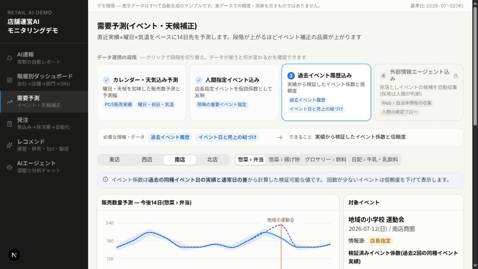Click the lock icon on the 外部情報エージェント card

click(x=456, y=76)
